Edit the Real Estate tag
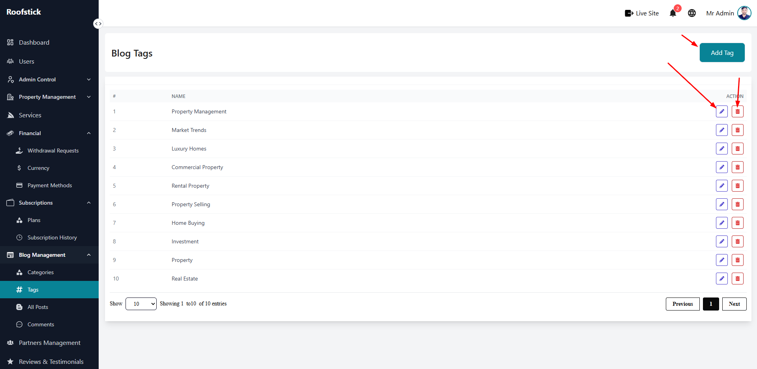 (721, 279)
